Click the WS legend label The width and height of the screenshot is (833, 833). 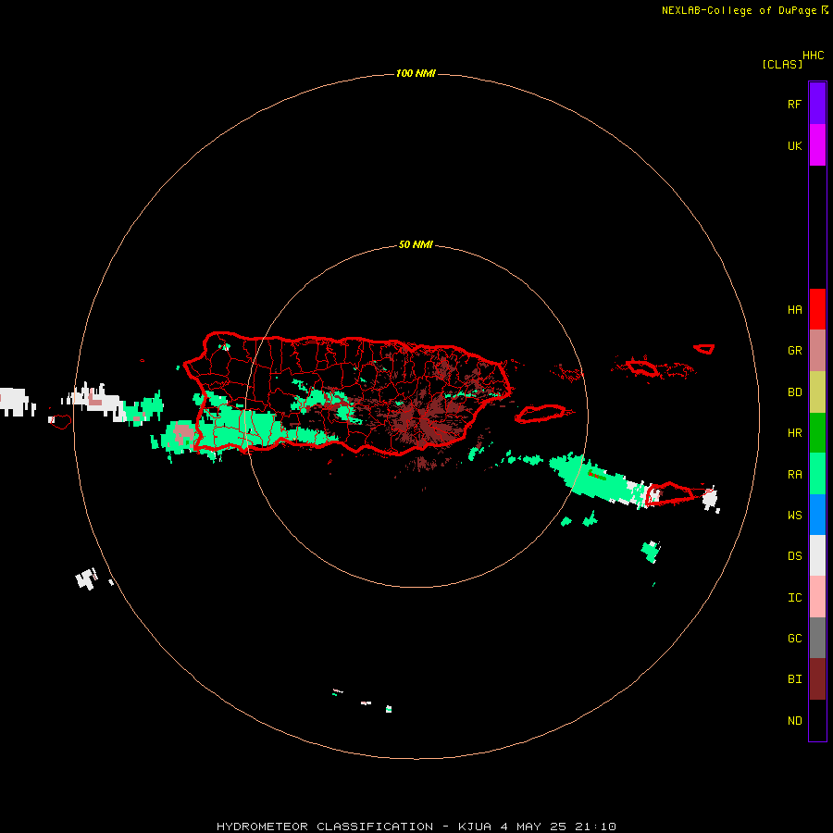coord(794,516)
